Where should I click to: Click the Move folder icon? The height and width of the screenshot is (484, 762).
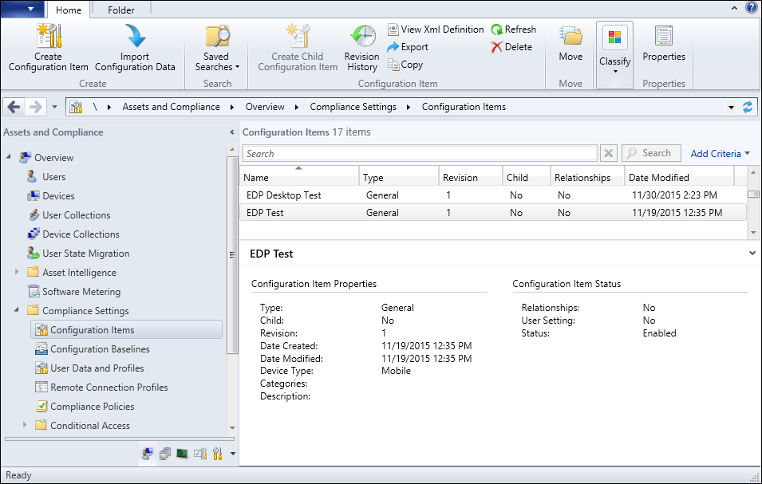[x=571, y=37]
